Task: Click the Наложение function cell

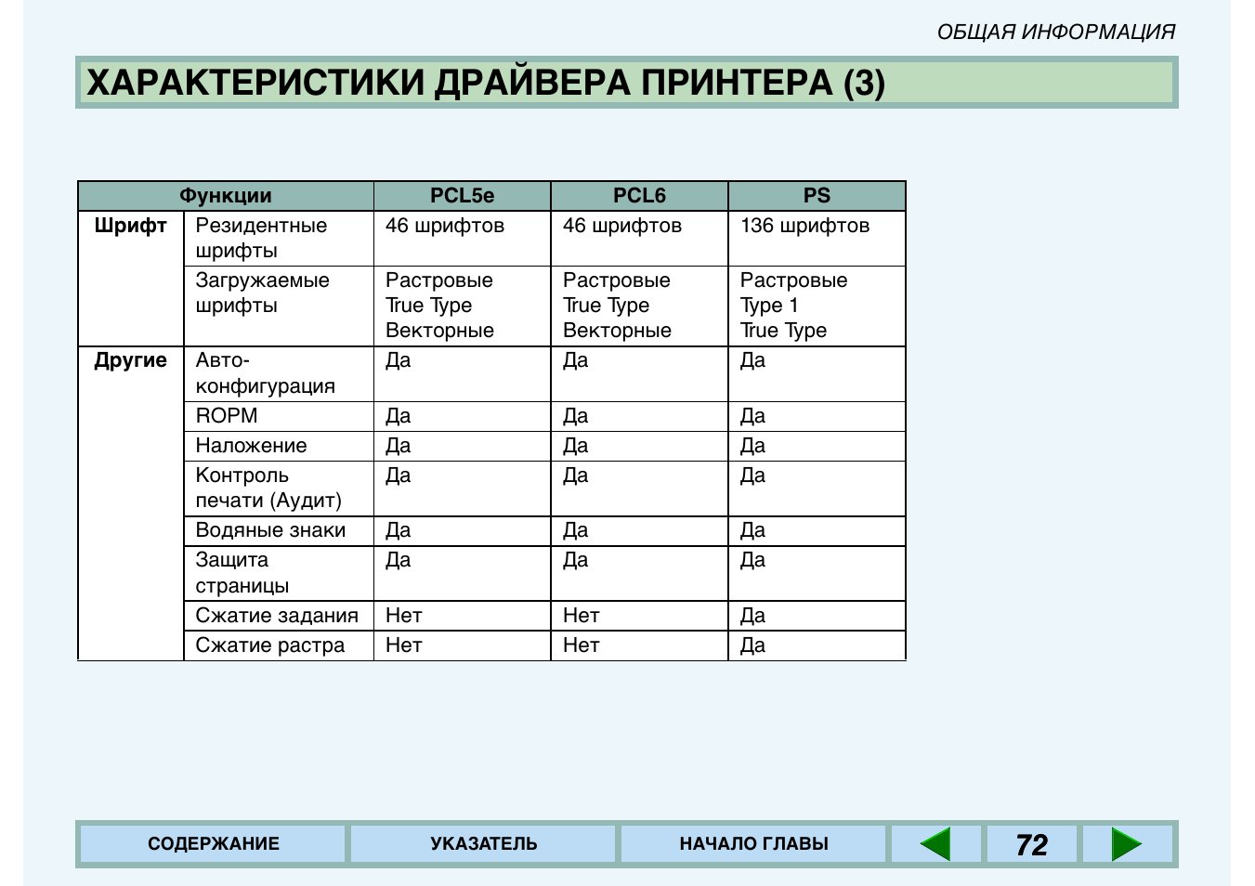Action: [x=251, y=446]
